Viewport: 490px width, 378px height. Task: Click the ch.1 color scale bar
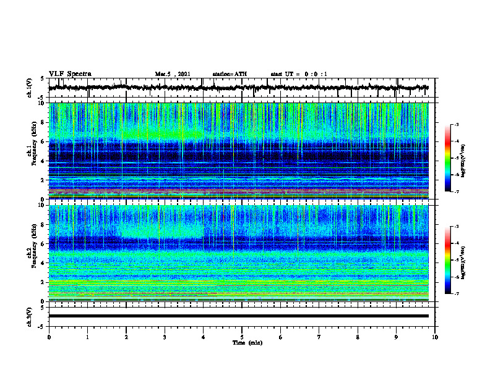click(x=447, y=158)
